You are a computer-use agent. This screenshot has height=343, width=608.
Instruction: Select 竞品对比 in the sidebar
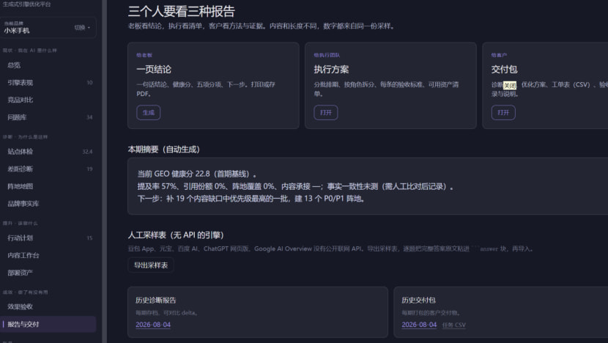48,100
